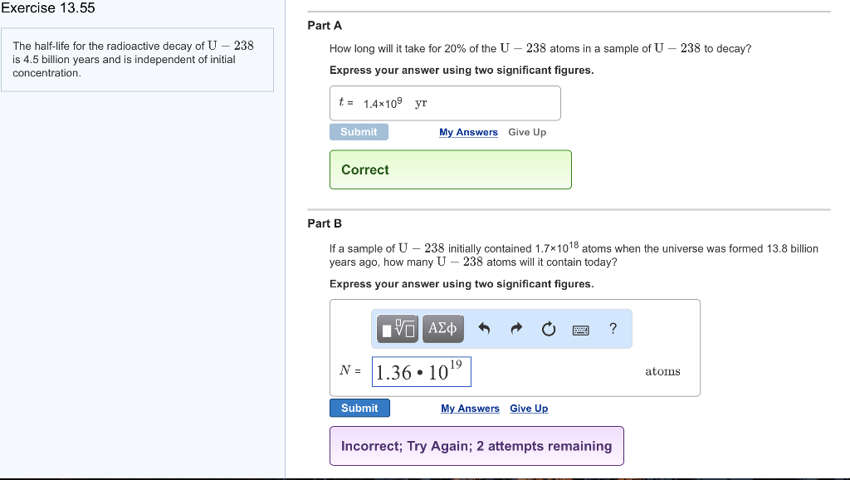Open My Answers for Part A

point(468,132)
